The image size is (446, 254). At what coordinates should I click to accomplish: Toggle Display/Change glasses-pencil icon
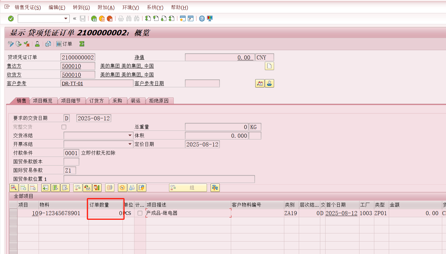pos(11,44)
